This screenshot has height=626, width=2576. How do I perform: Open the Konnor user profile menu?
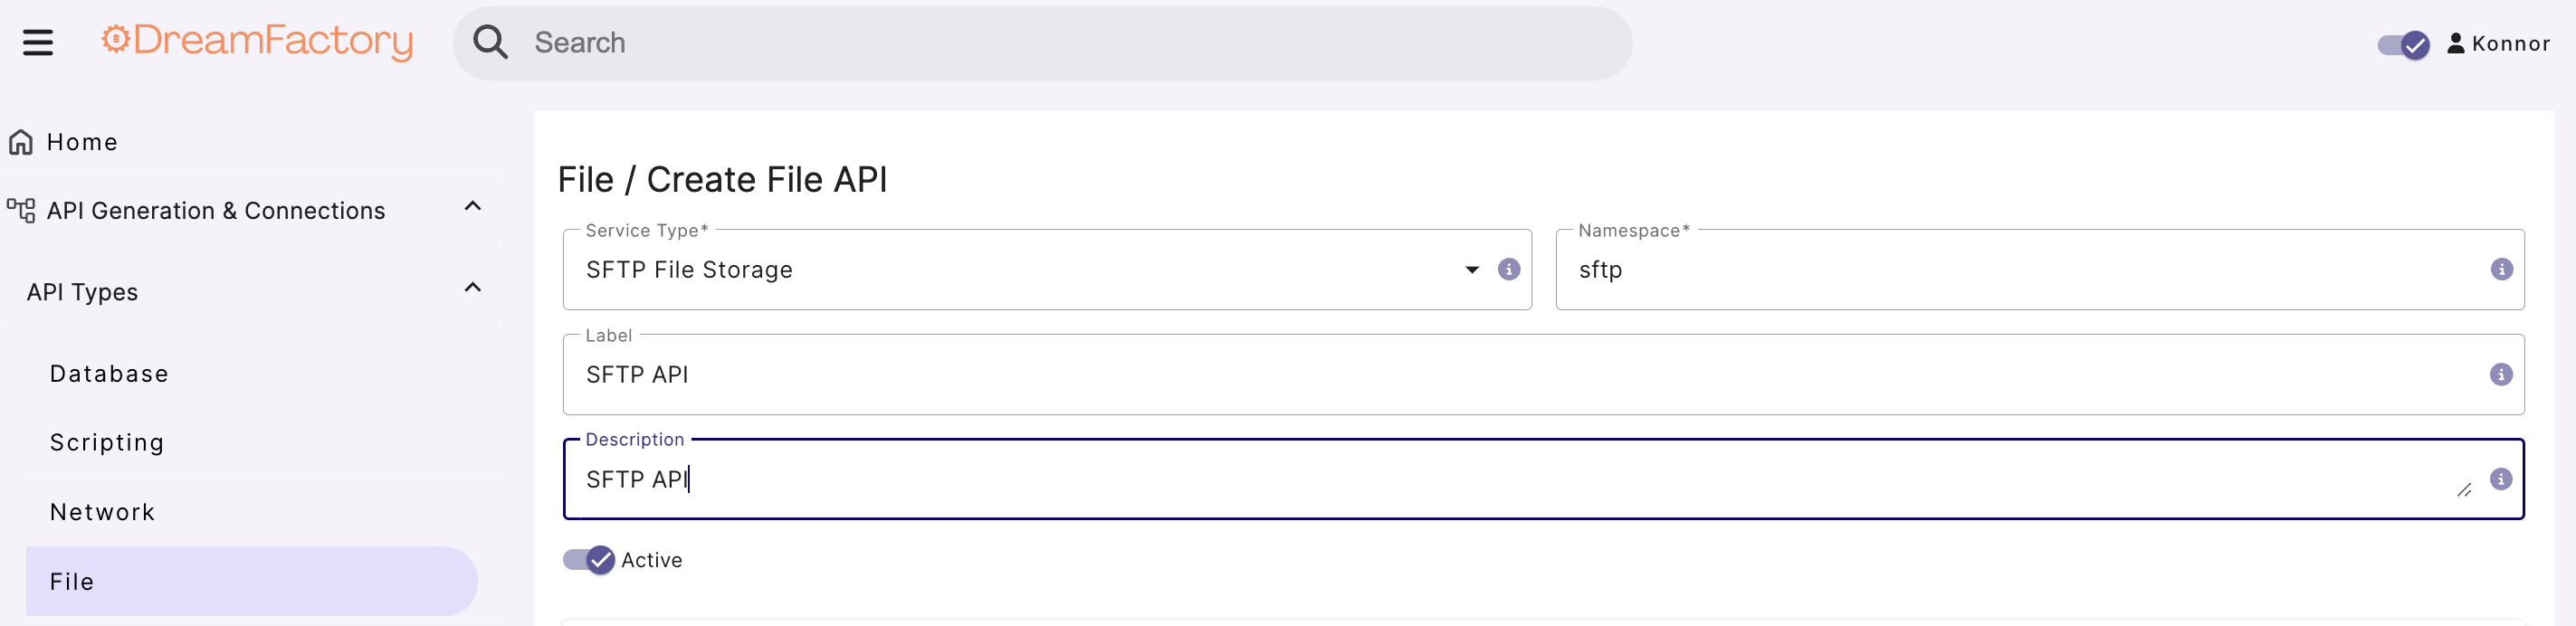[x=2498, y=43]
